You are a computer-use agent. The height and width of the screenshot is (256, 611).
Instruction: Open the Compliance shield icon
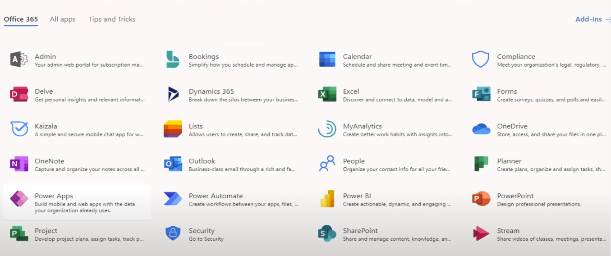point(480,59)
